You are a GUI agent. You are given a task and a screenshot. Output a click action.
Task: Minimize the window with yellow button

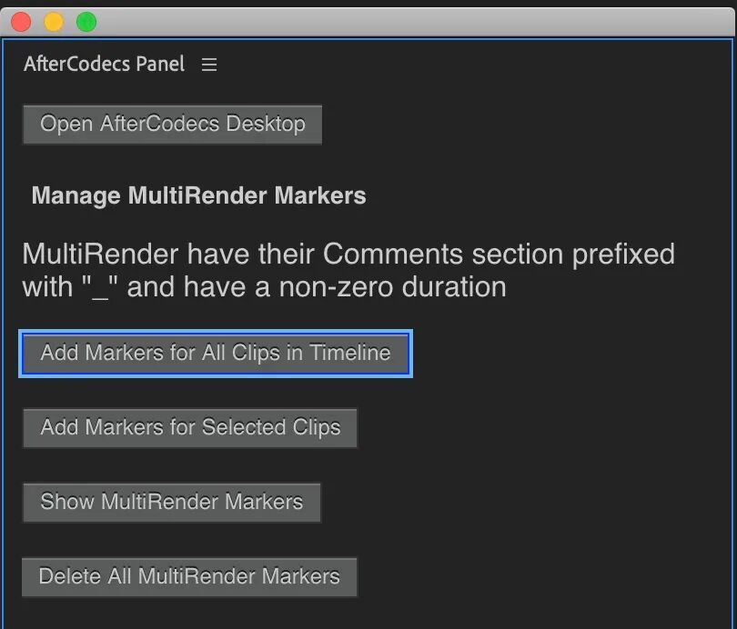(54, 22)
